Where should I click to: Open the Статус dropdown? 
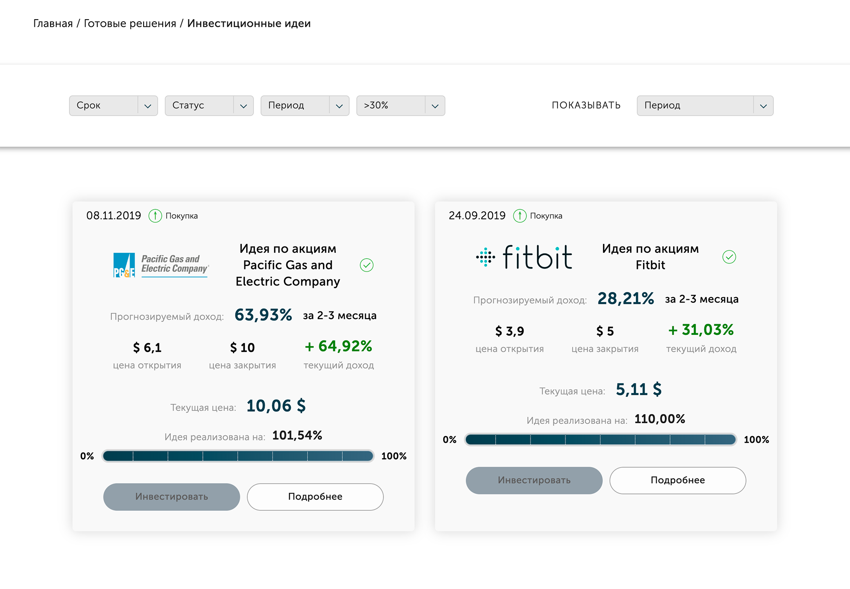[x=209, y=105]
